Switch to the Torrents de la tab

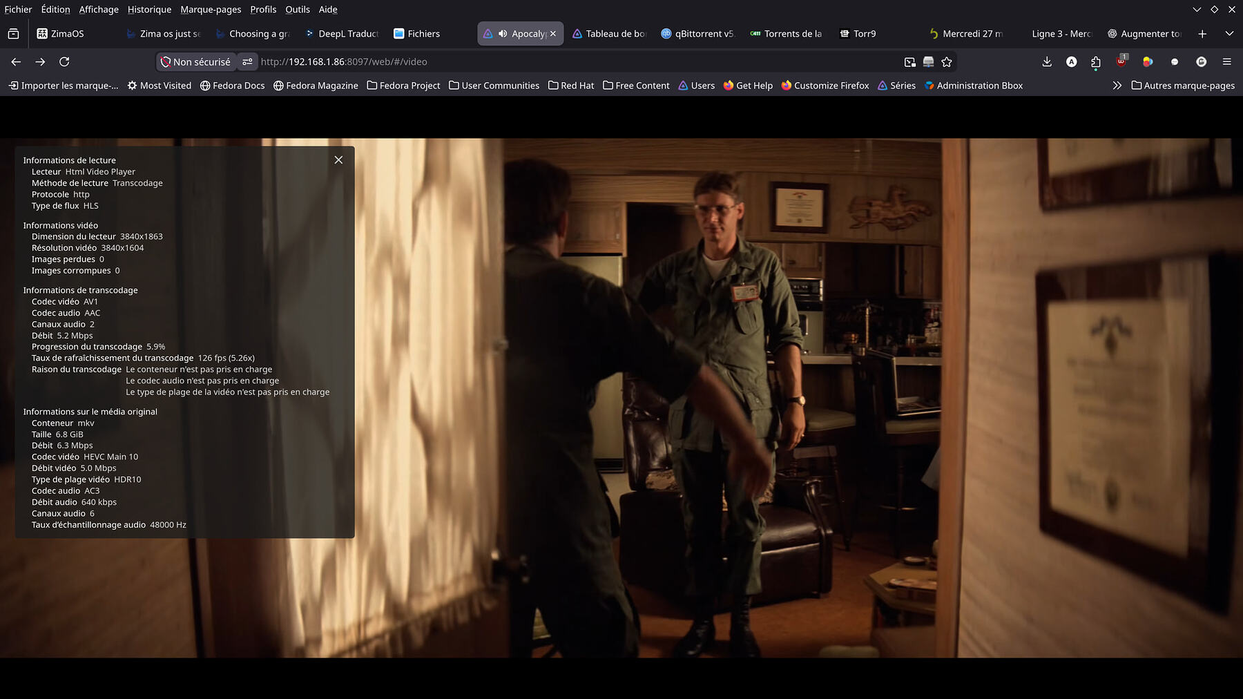787,34
